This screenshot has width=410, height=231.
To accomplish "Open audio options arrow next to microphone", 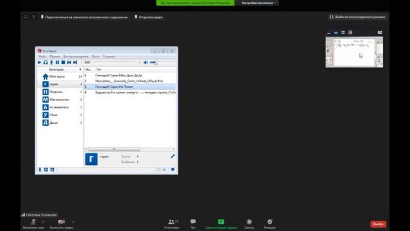I will pos(43,222).
